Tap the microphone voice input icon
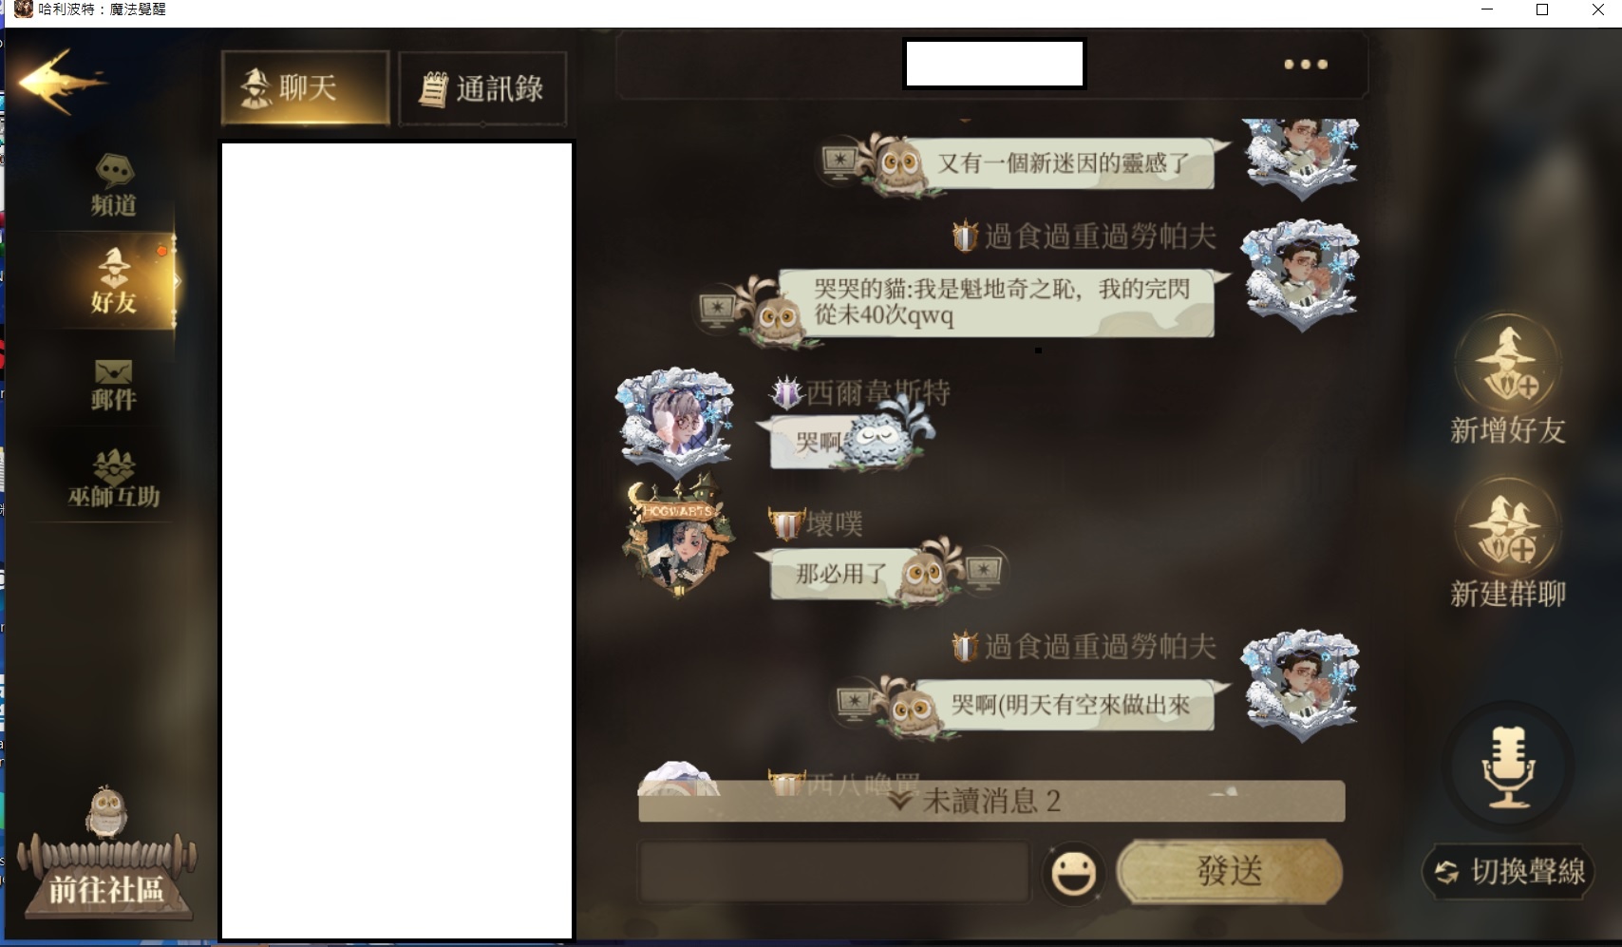Viewport: 1622px width, 947px height. click(1509, 767)
